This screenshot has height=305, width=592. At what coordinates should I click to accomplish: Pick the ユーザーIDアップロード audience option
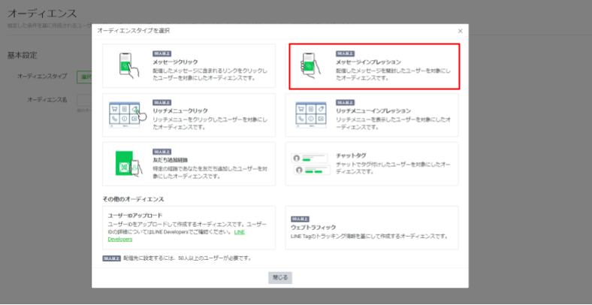(x=189, y=228)
